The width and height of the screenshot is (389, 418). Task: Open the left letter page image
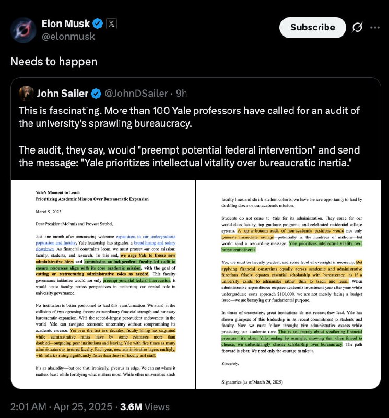click(x=103, y=284)
